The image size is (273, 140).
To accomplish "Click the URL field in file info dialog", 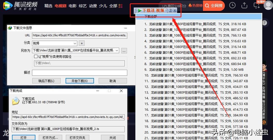I will tap(80, 36).
